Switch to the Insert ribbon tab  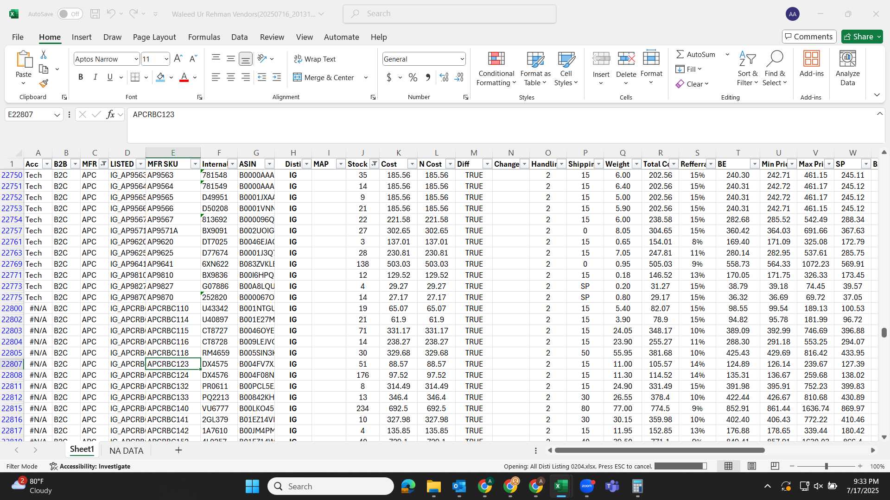click(82, 37)
